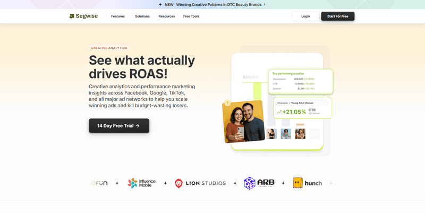Click the Start For Free button
The image size is (425, 213).
(x=337, y=16)
